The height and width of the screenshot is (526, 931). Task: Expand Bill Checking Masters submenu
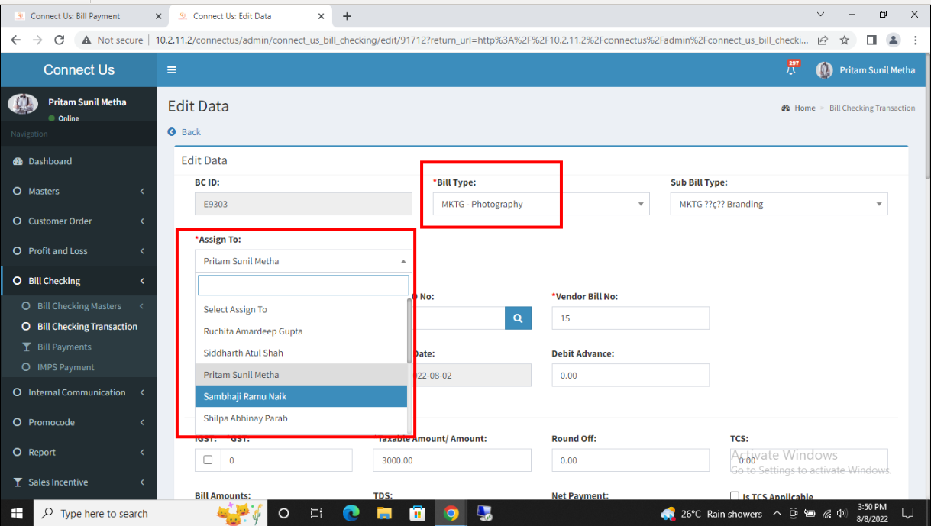pos(79,306)
